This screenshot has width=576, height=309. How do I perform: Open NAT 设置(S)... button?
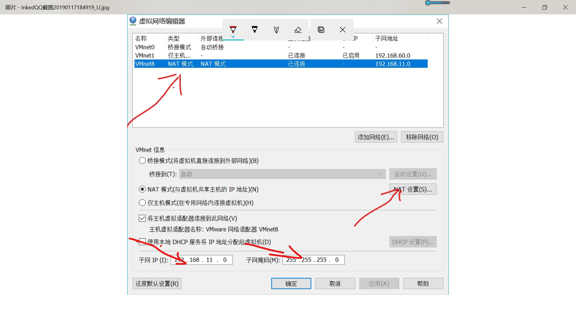tap(413, 189)
